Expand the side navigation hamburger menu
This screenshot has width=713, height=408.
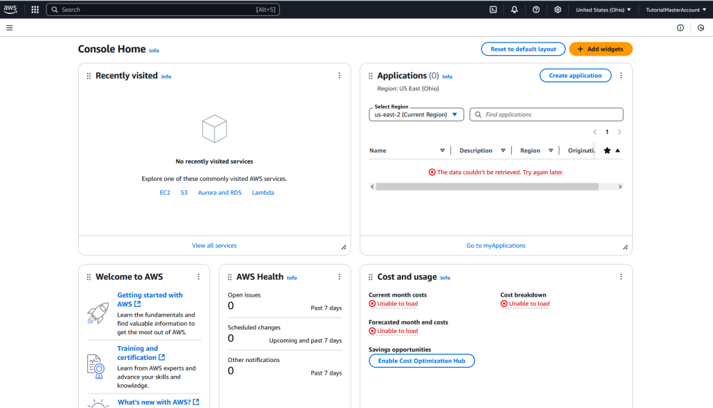[x=10, y=28]
